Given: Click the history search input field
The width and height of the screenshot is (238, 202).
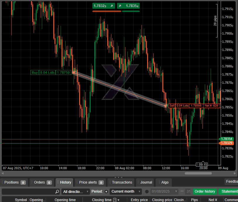Looking at the screenshot, I should [x=28, y=191].
